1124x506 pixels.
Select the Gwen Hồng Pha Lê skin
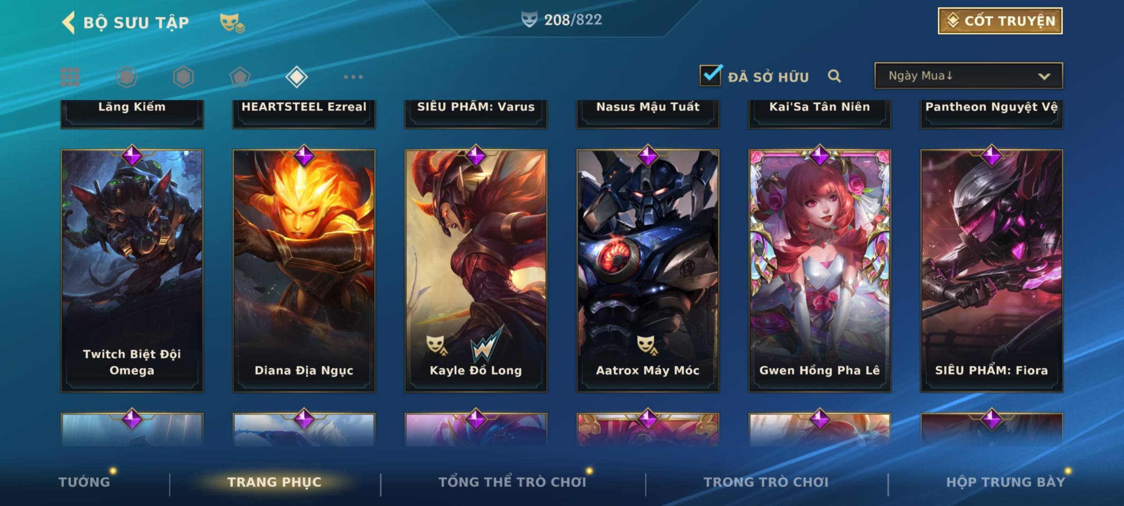[x=820, y=271]
